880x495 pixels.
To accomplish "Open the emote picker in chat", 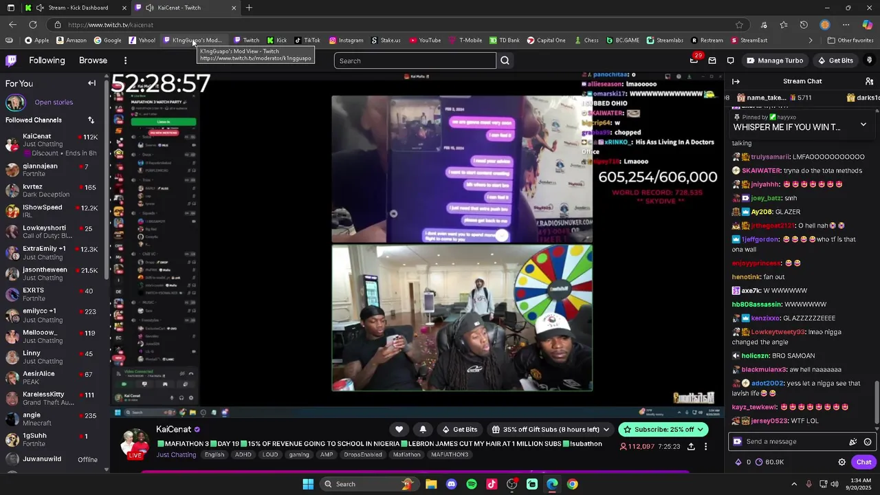I will (x=868, y=442).
